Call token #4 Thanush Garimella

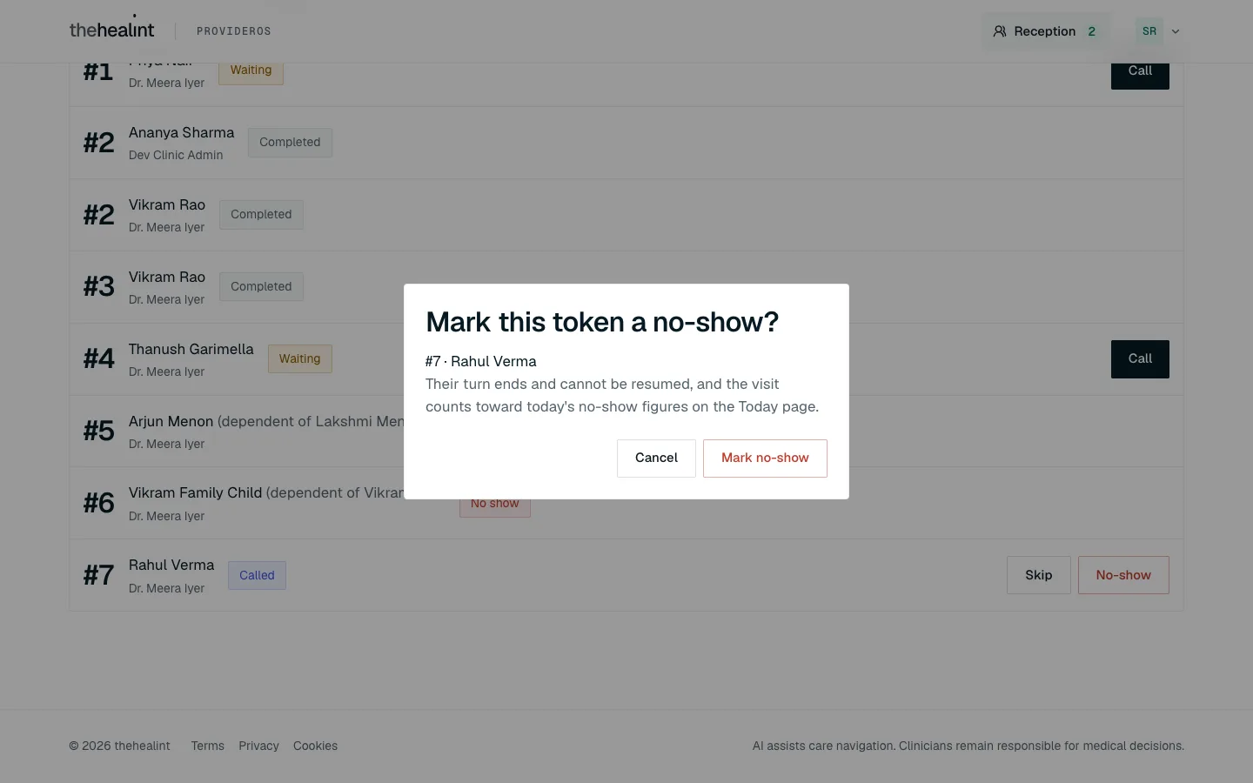(1140, 358)
